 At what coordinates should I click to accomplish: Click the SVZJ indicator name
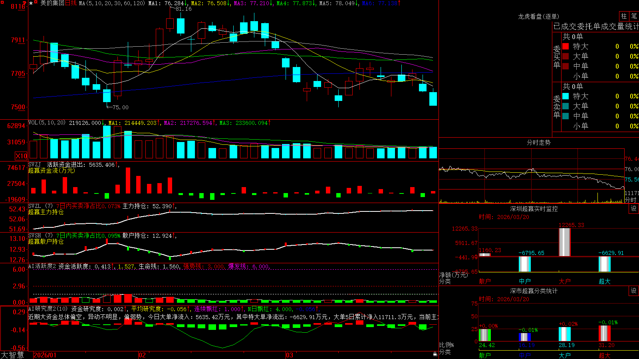(35, 164)
